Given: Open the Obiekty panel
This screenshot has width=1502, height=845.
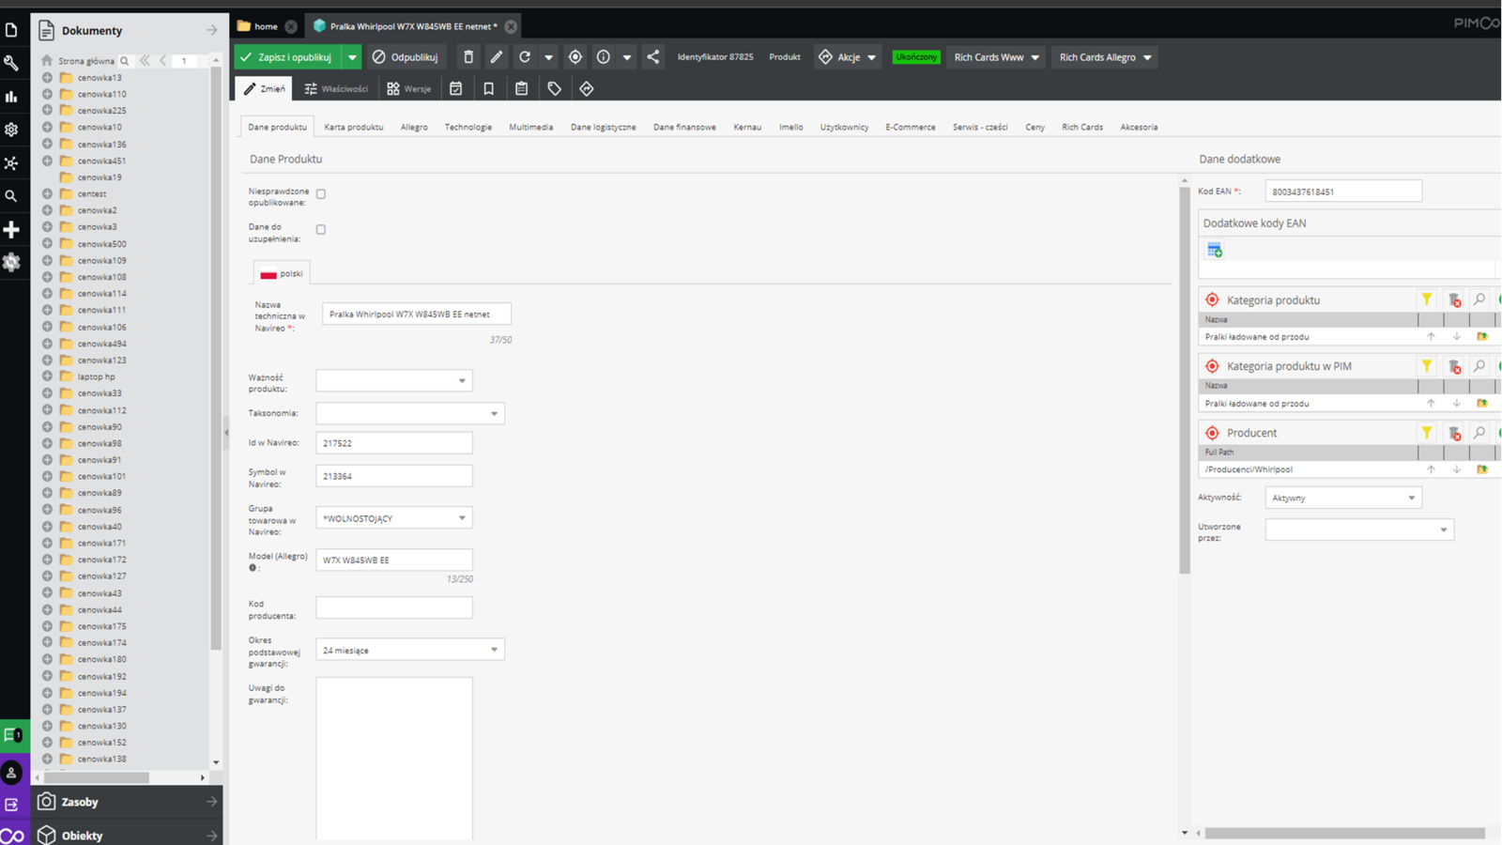Looking at the screenshot, I should [127, 835].
